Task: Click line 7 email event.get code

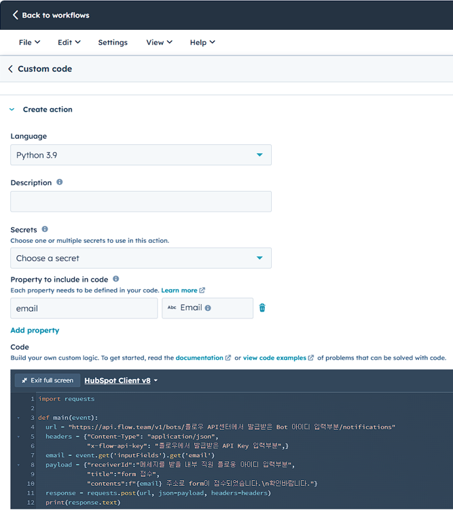Action: point(130,455)
